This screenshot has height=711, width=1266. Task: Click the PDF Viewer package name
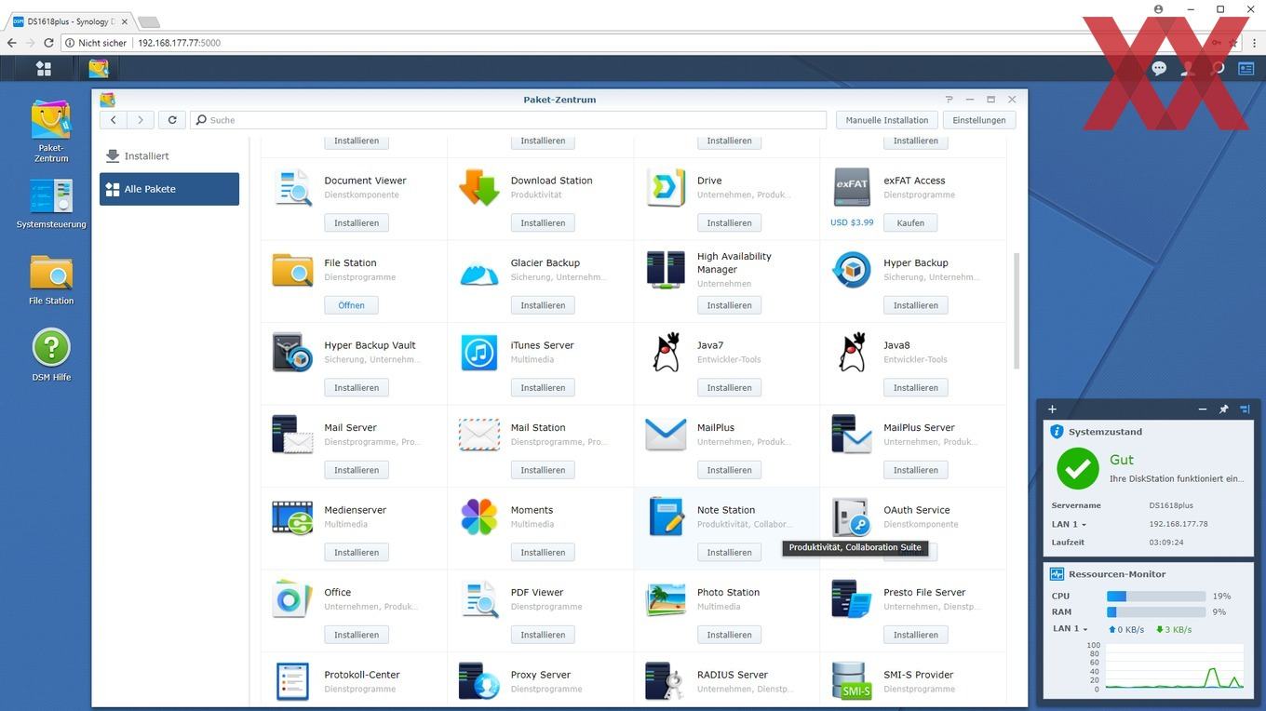click(537, 593)
